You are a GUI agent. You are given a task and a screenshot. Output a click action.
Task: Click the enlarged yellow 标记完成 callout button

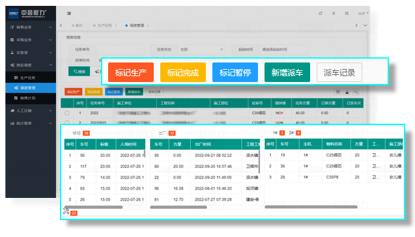pos(183,72)
